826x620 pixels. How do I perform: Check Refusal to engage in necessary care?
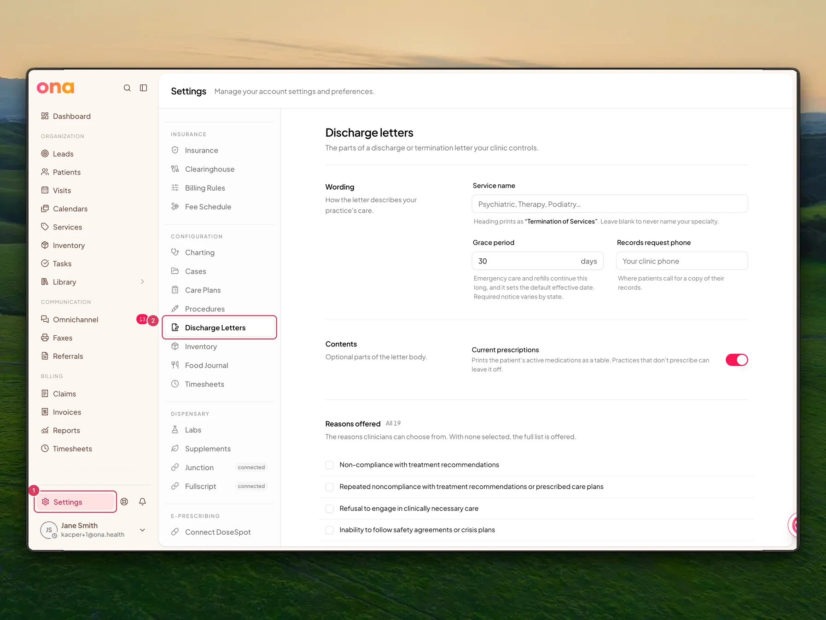330,509
